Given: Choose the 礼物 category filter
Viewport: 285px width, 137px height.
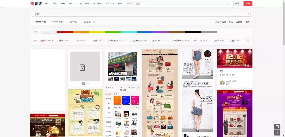Looking at the screenshot, I should [x=218, y=41].
